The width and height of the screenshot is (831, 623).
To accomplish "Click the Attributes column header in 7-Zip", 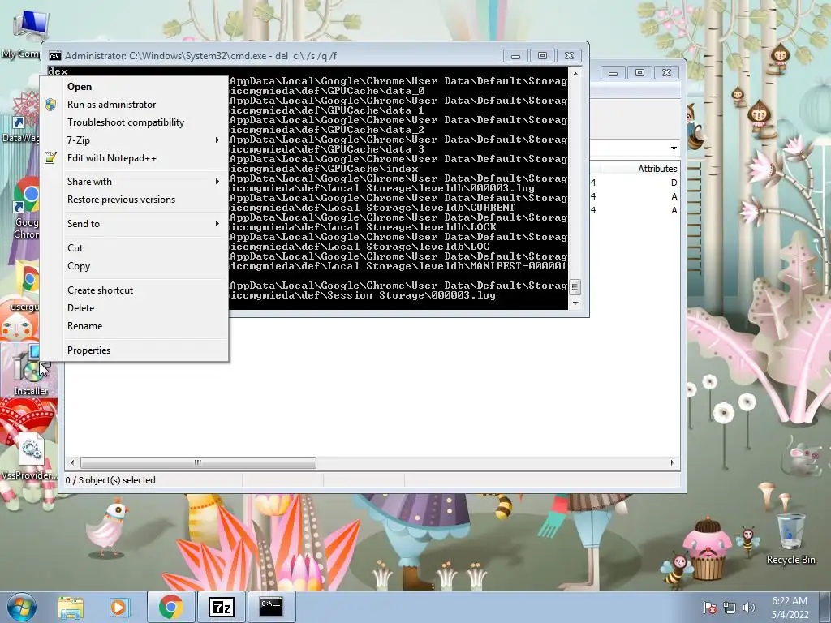I will coord(657,169).
